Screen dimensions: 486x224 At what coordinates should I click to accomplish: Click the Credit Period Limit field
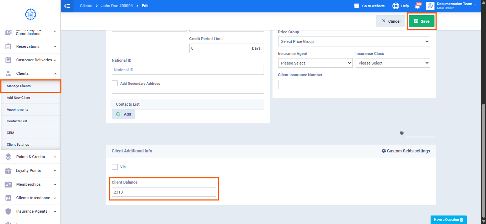tap(219, 48)
